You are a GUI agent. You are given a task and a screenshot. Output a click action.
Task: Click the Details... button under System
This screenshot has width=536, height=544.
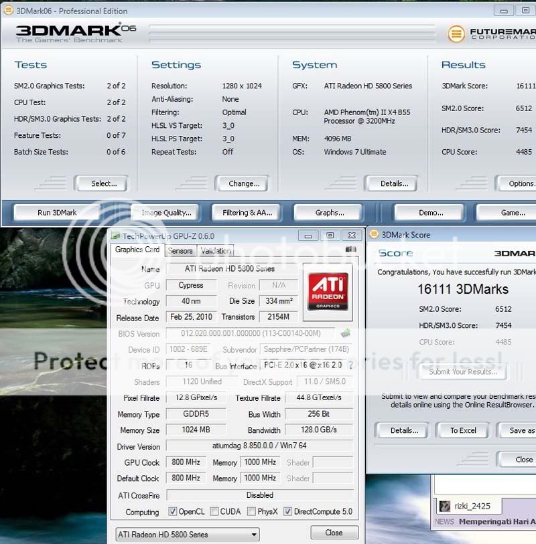[391, 183]
